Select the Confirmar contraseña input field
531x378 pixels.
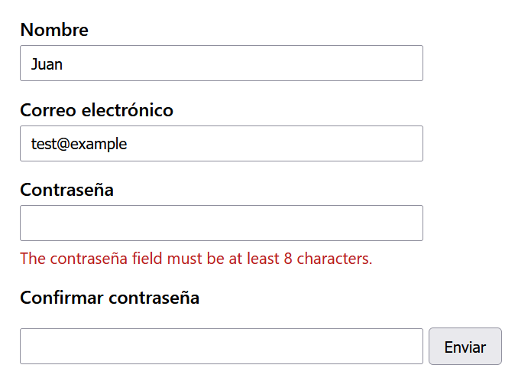[x=221, y=347]
